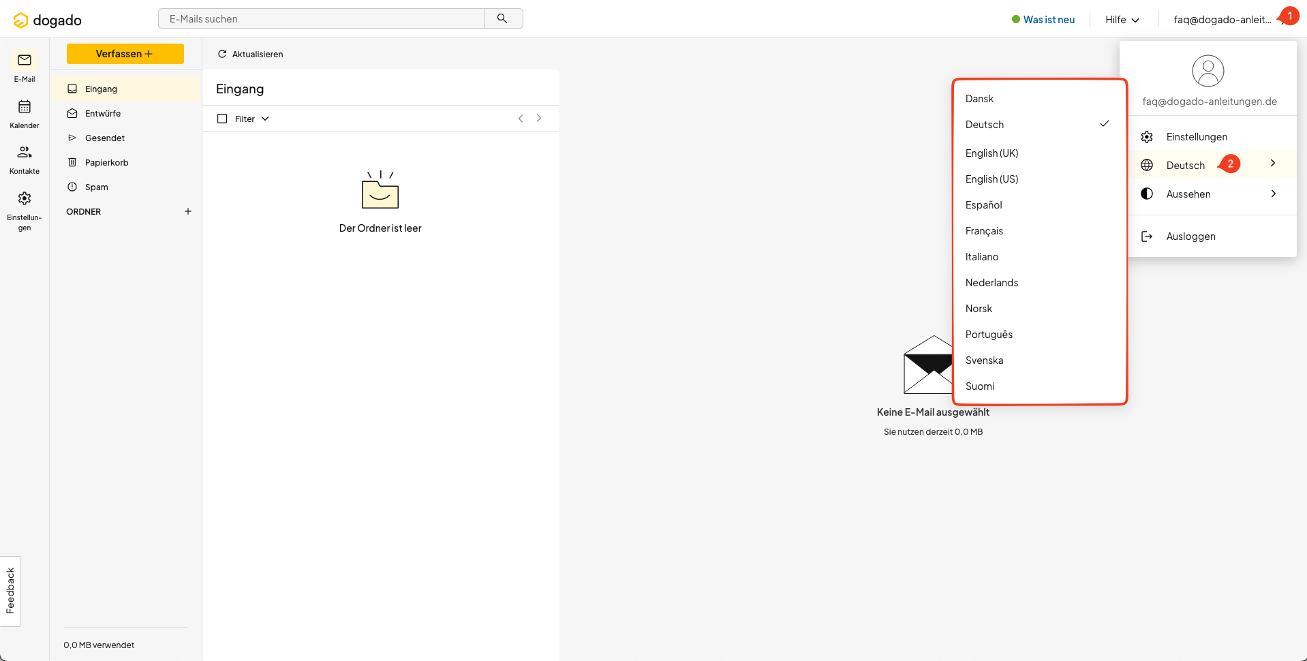Click the Ausloggen logout icon

click(x=1147, y=236)
